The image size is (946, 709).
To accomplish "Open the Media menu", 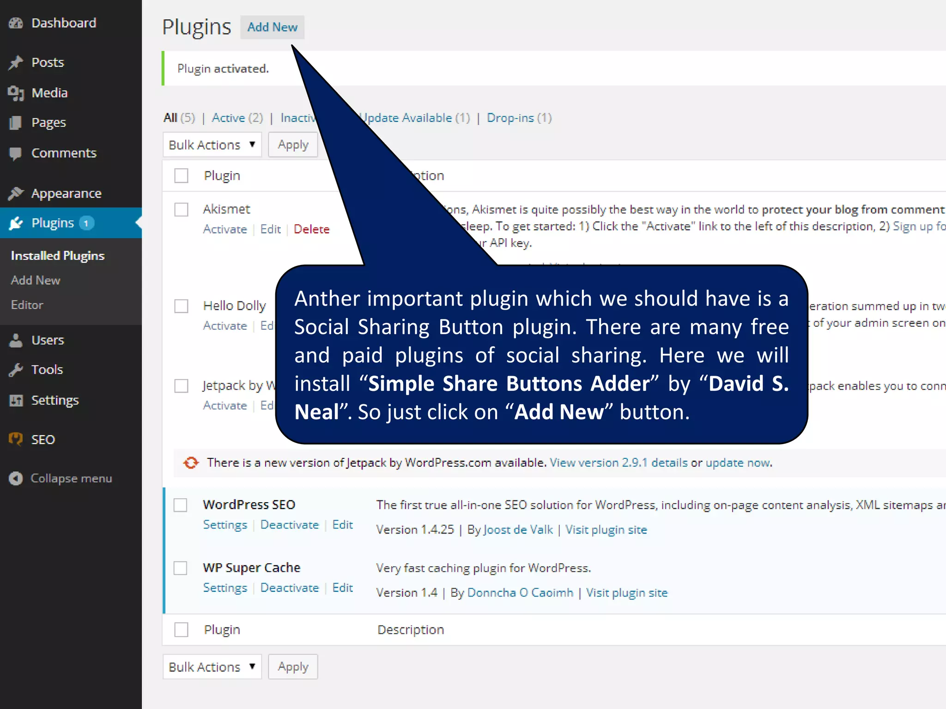I will [49, 93].
